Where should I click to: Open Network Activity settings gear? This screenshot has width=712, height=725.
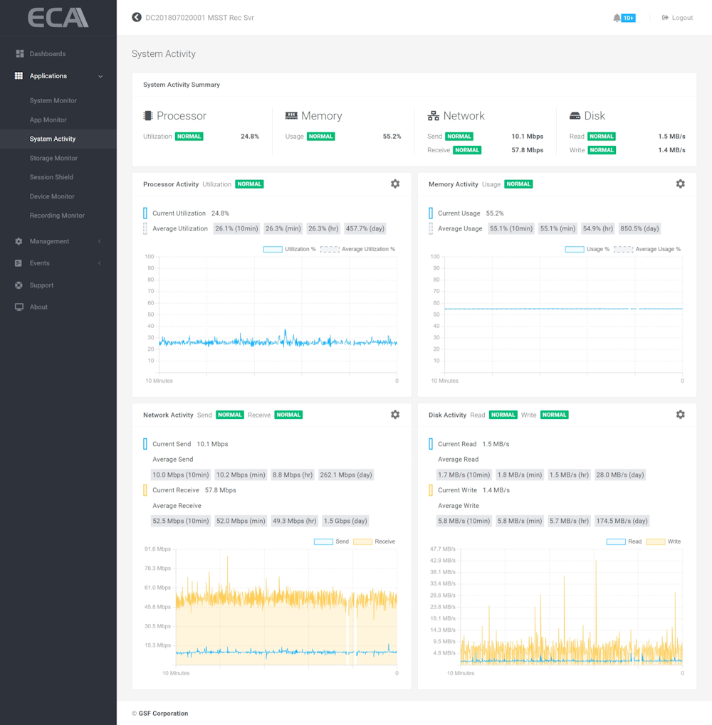[395, 415]
